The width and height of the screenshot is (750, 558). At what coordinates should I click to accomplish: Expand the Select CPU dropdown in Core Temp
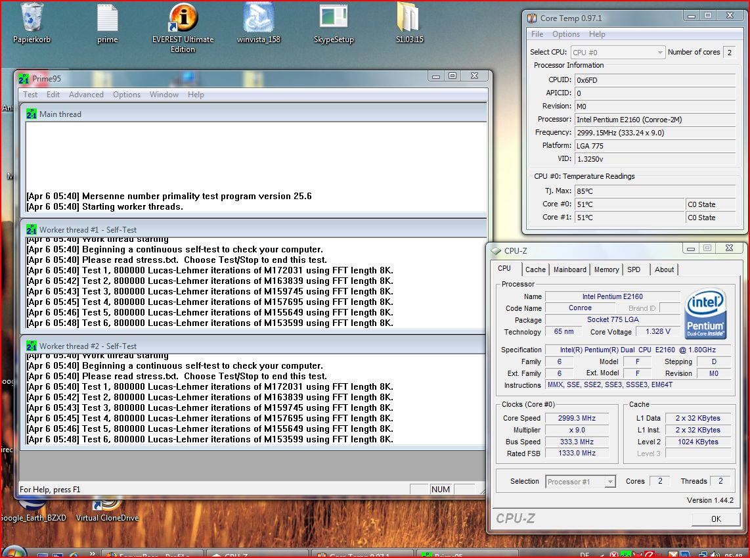(660, 52)
